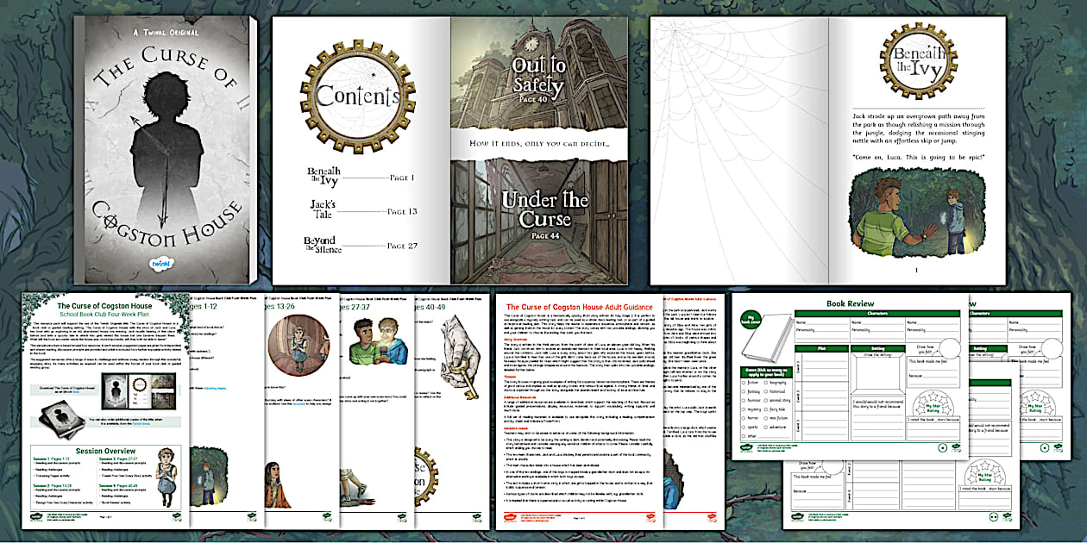Rate the story using the star rating control
The height and width of the screenshot is (543, 1087).
click(932, 403)
